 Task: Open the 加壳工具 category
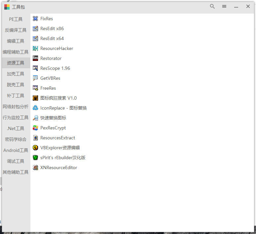(16, 74)
